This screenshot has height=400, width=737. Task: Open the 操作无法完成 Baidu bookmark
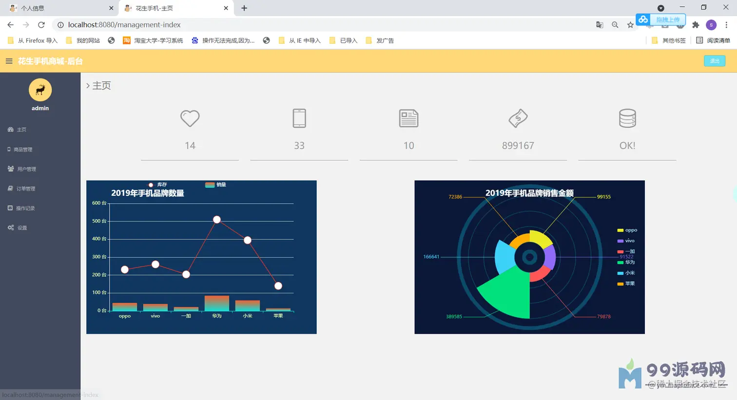click(x=223, y=40)
